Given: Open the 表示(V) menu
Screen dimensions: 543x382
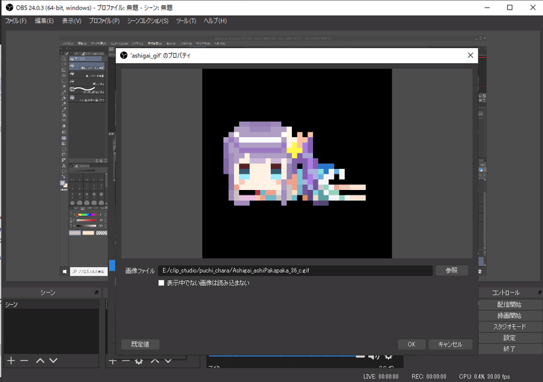Looking at the screenshot, I should click(x=71, y=21).
